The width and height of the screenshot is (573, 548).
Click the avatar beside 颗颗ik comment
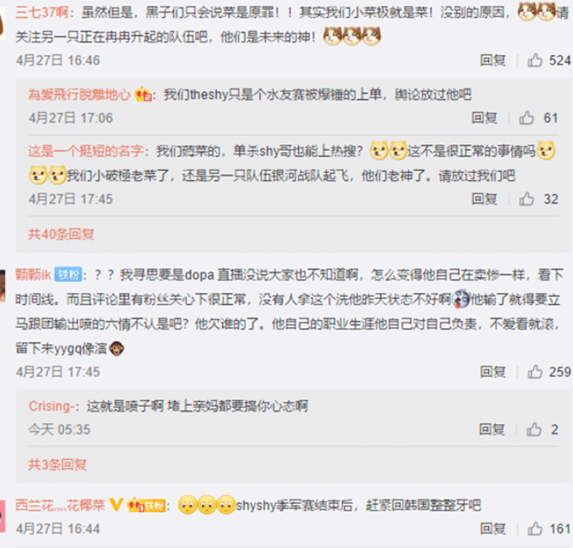2,286
